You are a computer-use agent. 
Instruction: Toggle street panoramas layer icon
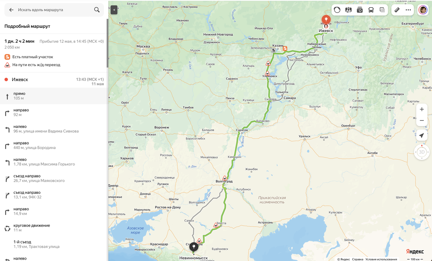tap(348, 10)
